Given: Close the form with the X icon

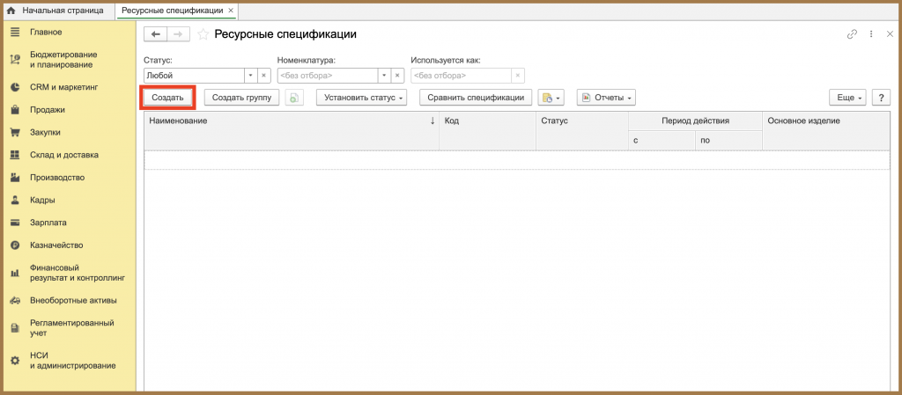Looking at the screenshot, I should 890,34.
